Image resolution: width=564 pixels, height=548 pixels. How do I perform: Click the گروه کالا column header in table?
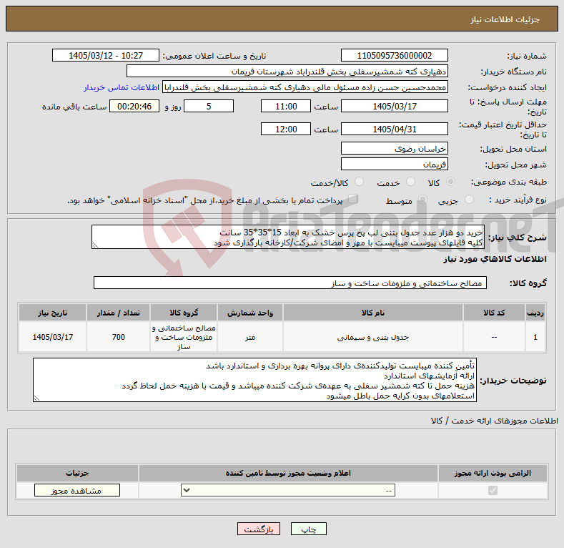pos(184,313)
